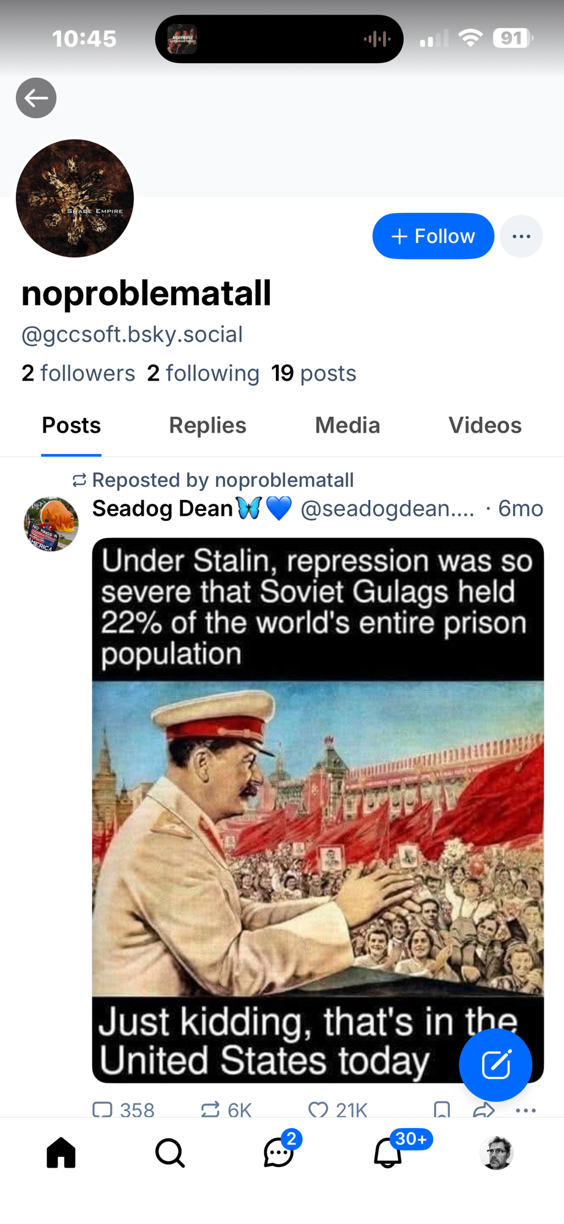The image size is (564, 1224).
Task: View the 2 followers list
Action: (x=78, y=373)
